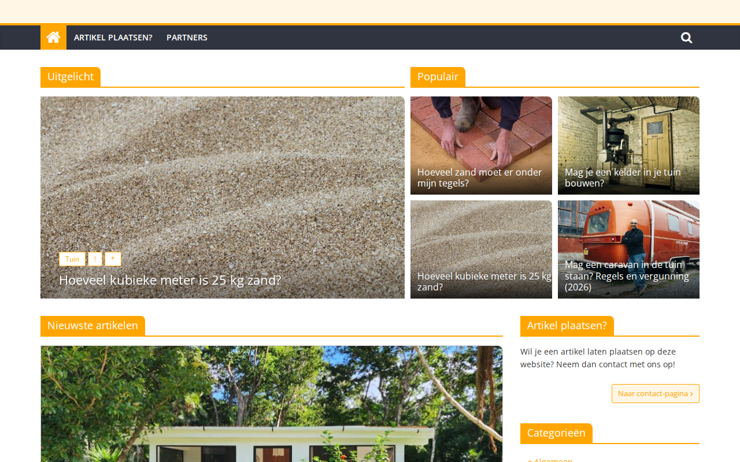Open the Artikel plaatsen? menu item
Screen dimensions: 740x462
pyautogui.click(x=113, y=38)
